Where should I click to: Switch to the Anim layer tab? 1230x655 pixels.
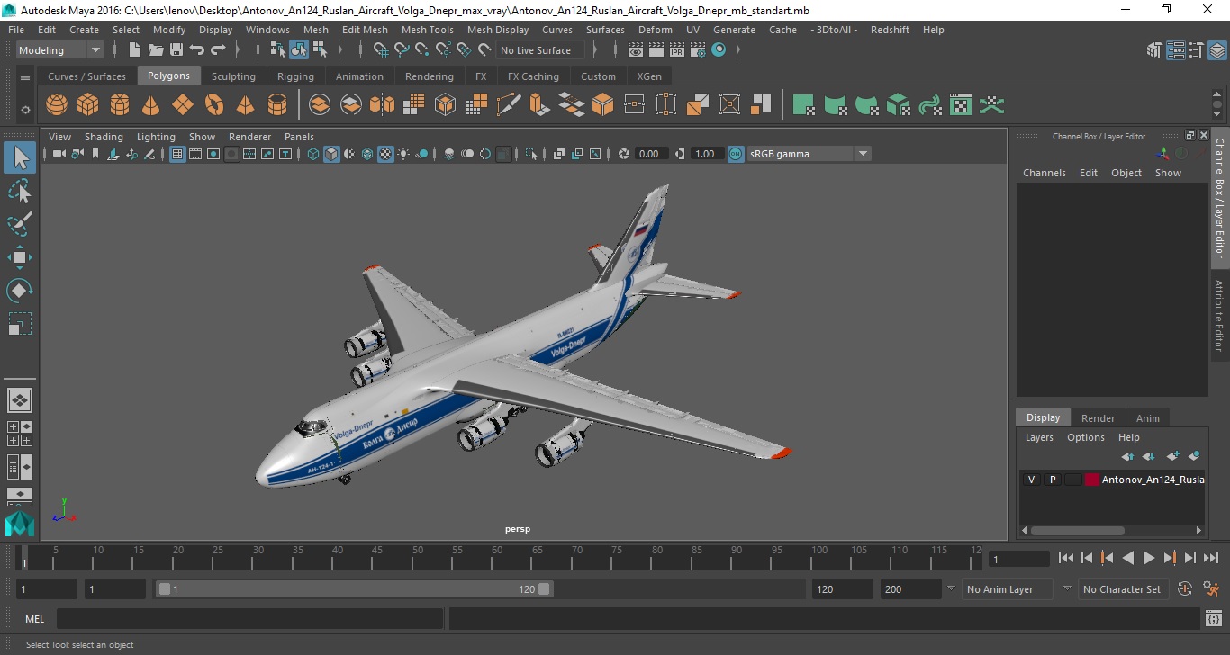click(x=1147, y=418)
